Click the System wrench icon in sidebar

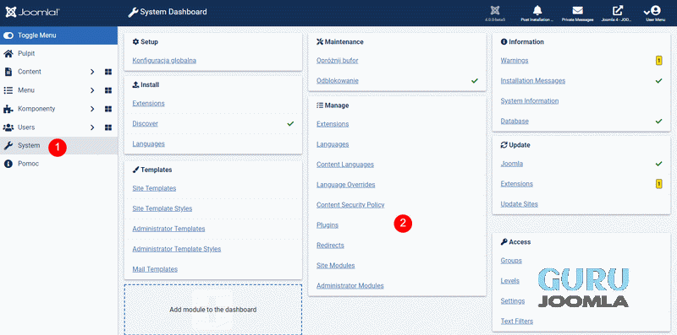pyautogui.click(x=8, y=145)
